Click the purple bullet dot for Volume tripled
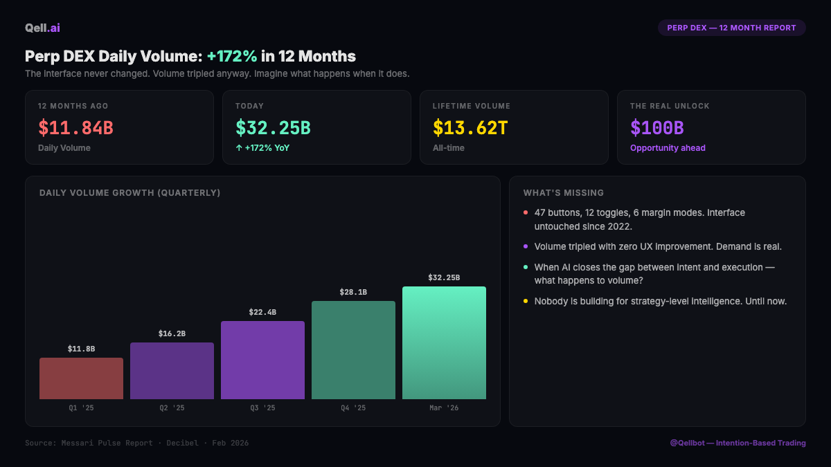831x467 pixels. click(x=526, y=246)
